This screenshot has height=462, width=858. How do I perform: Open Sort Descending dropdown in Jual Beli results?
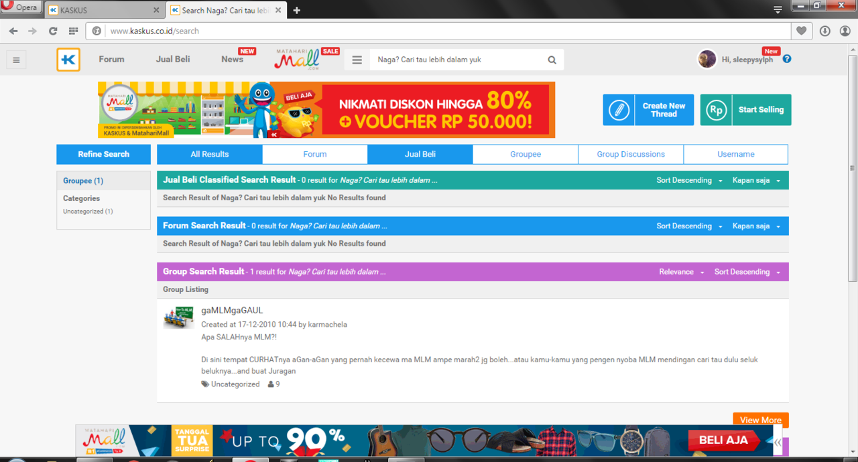(x=690, y=180)
